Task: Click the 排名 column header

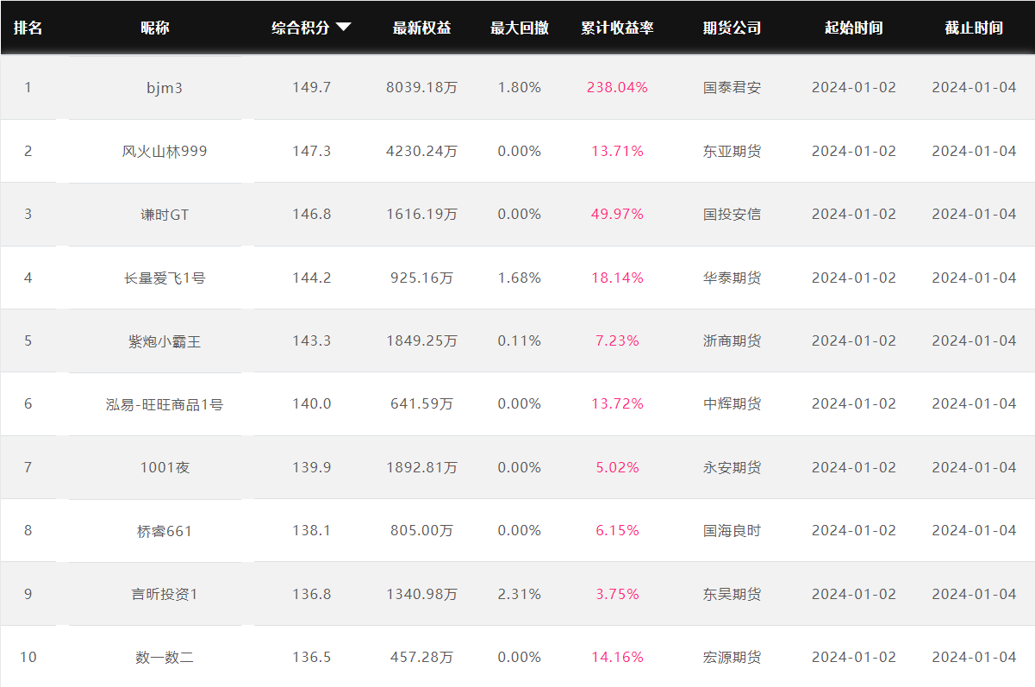Action: click(x=28, y=28)
